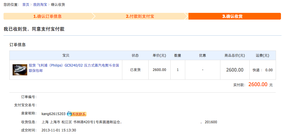Click the 收货信息 label
Image resolution: width=283 pixels, height=137 pixels.
coord(29,122)
